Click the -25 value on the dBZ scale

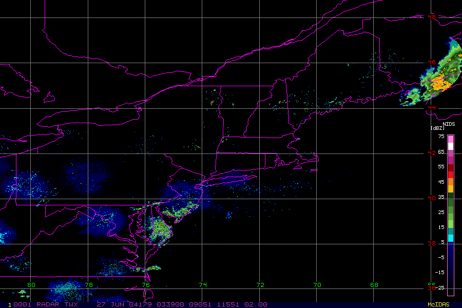(x=439, y=287)
